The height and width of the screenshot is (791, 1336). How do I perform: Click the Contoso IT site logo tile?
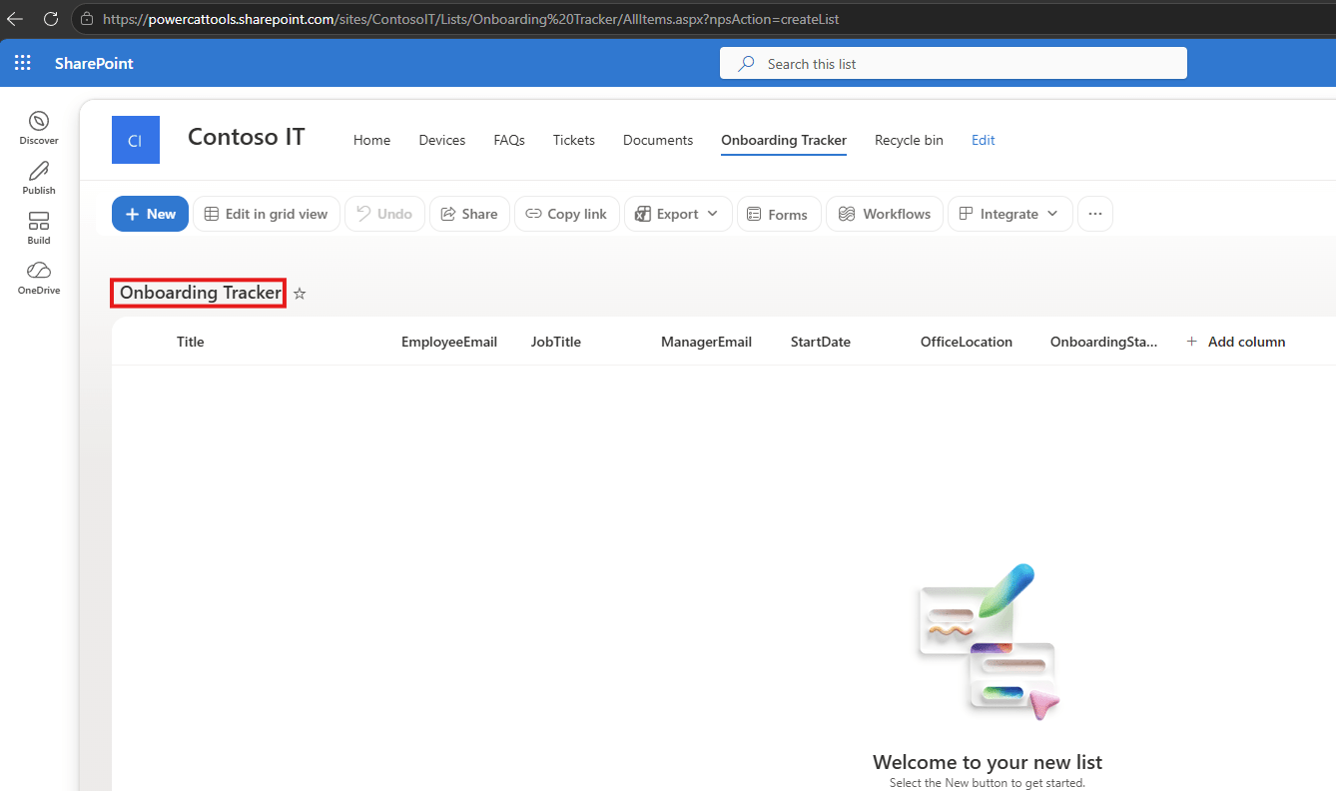click(136, 140)
